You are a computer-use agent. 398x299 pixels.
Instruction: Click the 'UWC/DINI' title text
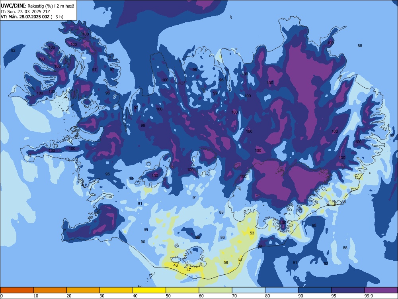pyautogui.click(x=13, y=6)
